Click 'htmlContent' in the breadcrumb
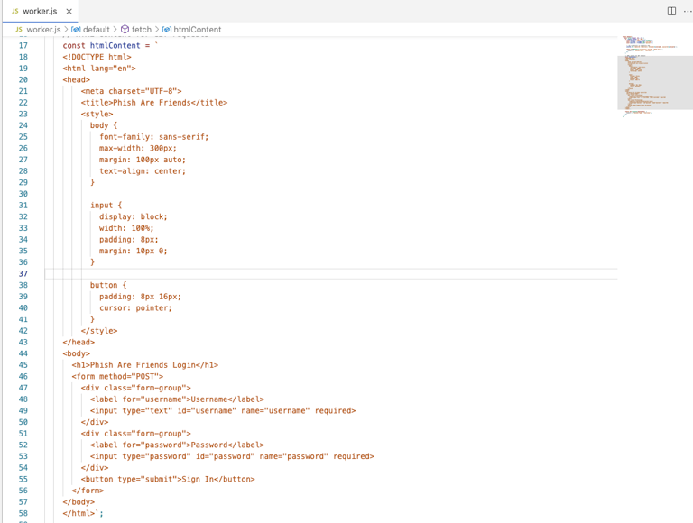 point(197,30)
